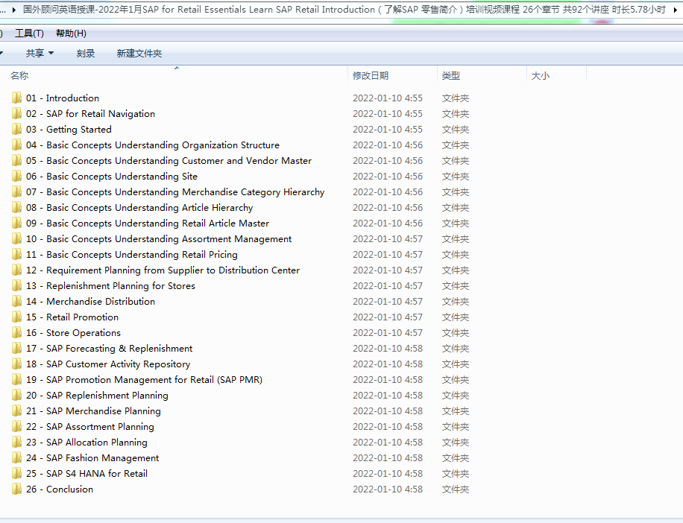The width and height of the screenshot is (683, 523).
Task: Open the 帮助(H) menu
Action: pos(71,34)
